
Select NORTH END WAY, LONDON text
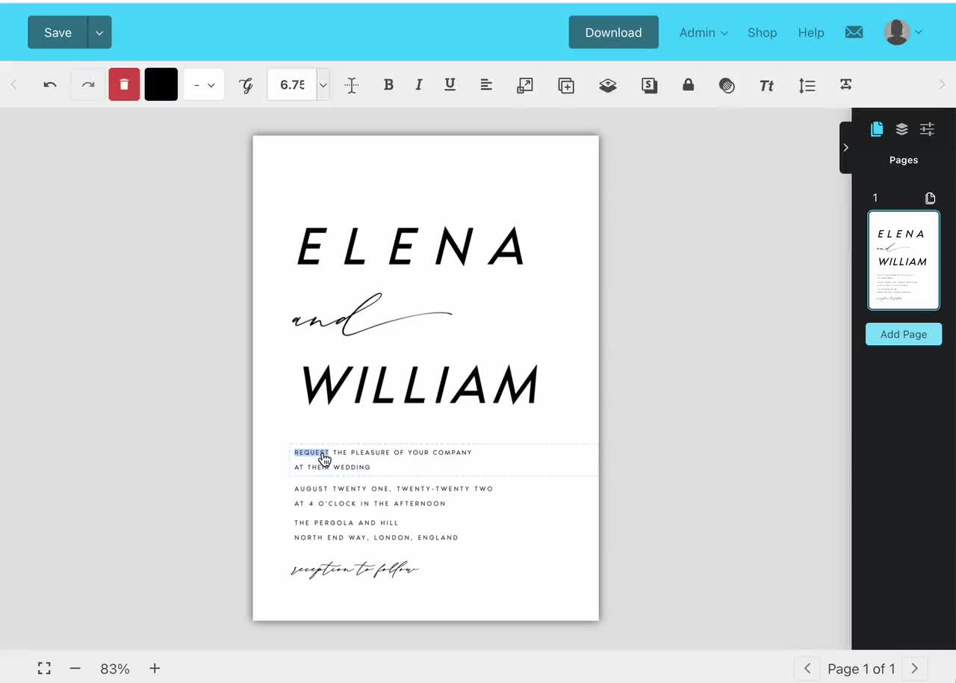[376, 537]
